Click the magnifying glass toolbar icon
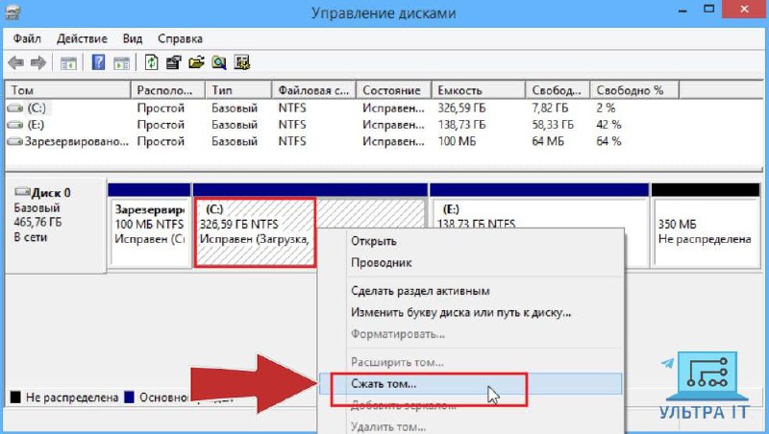 pos(219,63)
